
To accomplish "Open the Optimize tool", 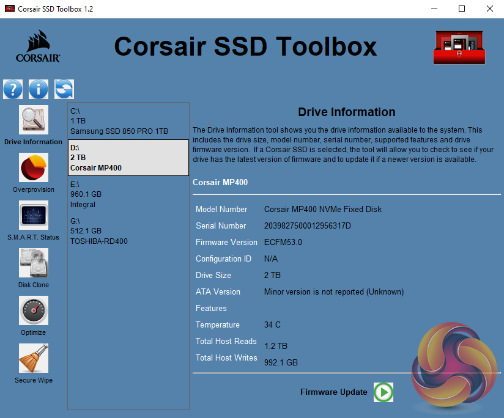I will click(33, 311).
